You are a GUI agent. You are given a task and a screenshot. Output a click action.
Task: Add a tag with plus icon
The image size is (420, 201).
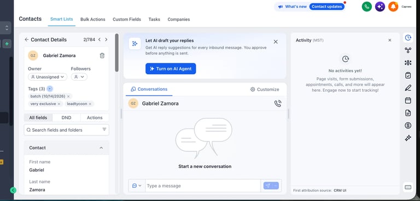tap(50, 89)
